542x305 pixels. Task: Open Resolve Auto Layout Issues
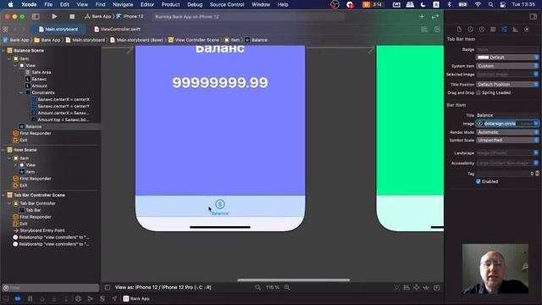click(x=426, y=288)
